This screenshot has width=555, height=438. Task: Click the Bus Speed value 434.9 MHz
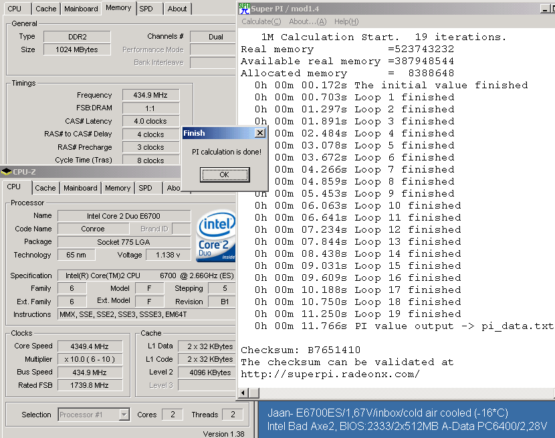coord(90,372)
